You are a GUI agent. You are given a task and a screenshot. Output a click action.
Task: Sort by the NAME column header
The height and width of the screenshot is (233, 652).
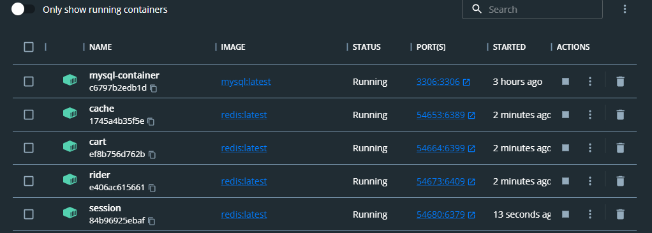point(101,47)
